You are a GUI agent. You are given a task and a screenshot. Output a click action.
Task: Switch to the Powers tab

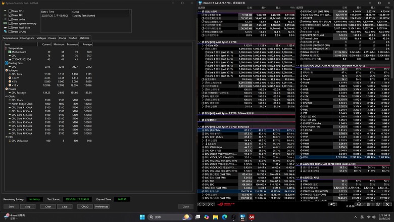pos(52,38)
